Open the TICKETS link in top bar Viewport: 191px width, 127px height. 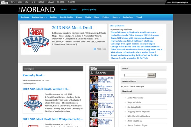(72, 2)
